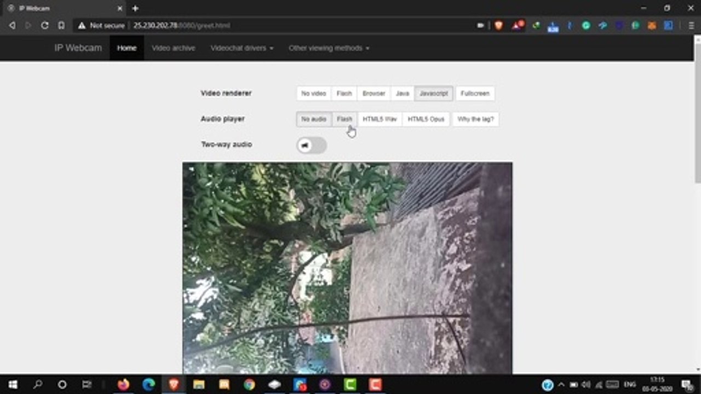This screenshot has width=701, height=394.
Task: Open a new browser tab with plus
Action: click(x=135, y=8)
